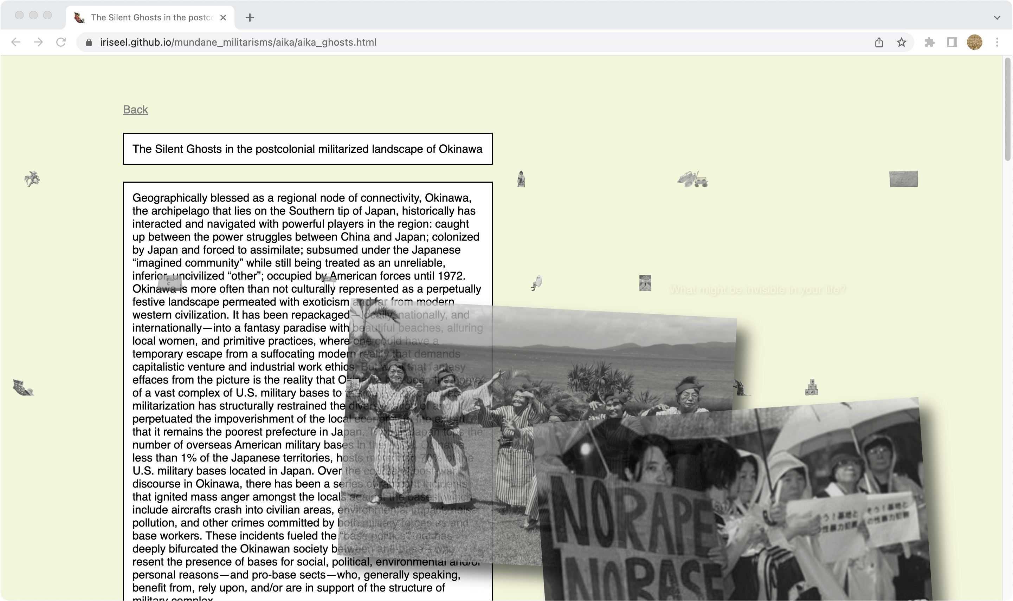The width and height of the screenshot is (1013, 601).
Task: Click the tractor vehicle floating icon
Action: [692, 179]
